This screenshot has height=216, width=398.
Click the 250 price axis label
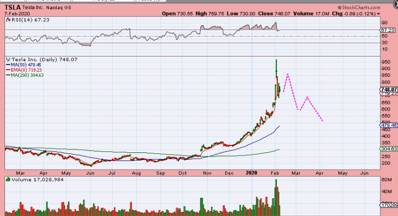386,156
